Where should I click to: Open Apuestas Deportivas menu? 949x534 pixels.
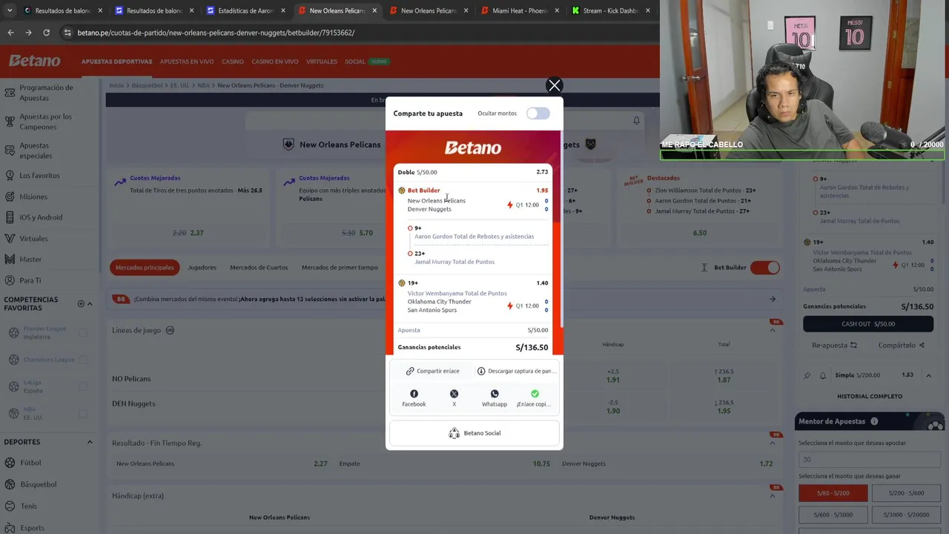pos(116,62)
